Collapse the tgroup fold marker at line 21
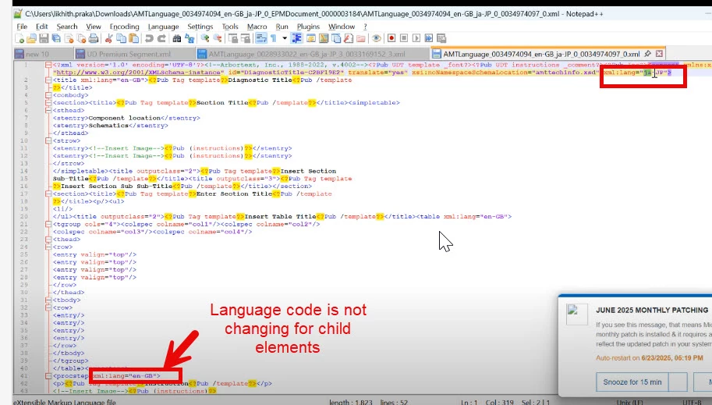The image size is (712, 405). pyautogui.click(x=48, y=224)
